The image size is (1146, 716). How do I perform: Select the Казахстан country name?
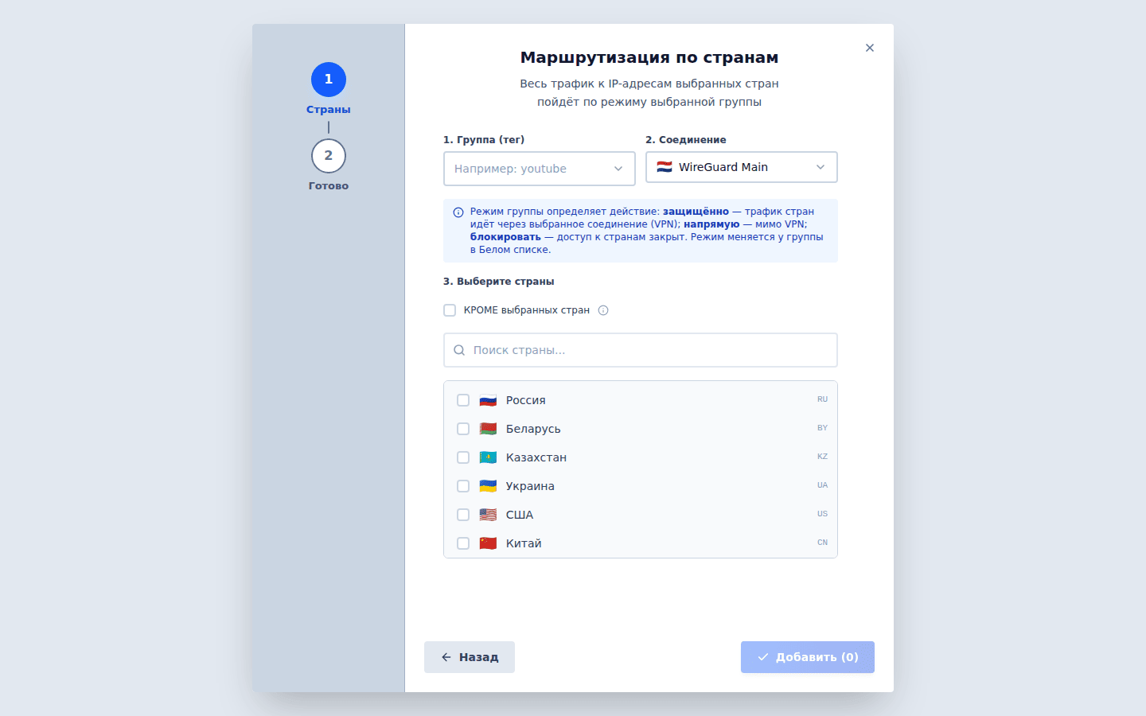tap(536, 457)
